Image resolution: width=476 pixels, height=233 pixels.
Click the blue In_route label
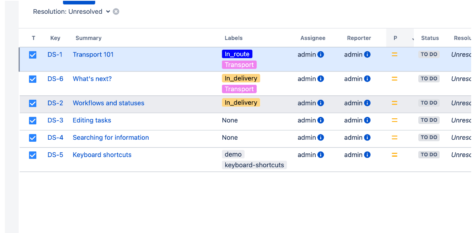[x=237, y=54]
